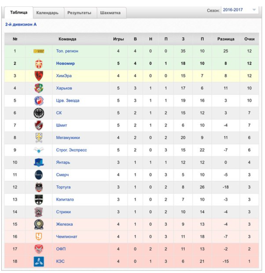Click the Црв. Звезда round crest
Image resolution: width=265 pixels, height=273 pixels.
(x=39, y=101)
